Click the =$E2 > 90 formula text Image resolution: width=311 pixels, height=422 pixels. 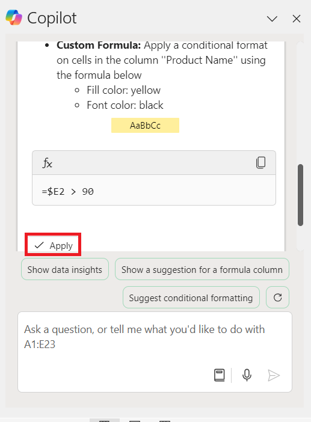(68, 192)
